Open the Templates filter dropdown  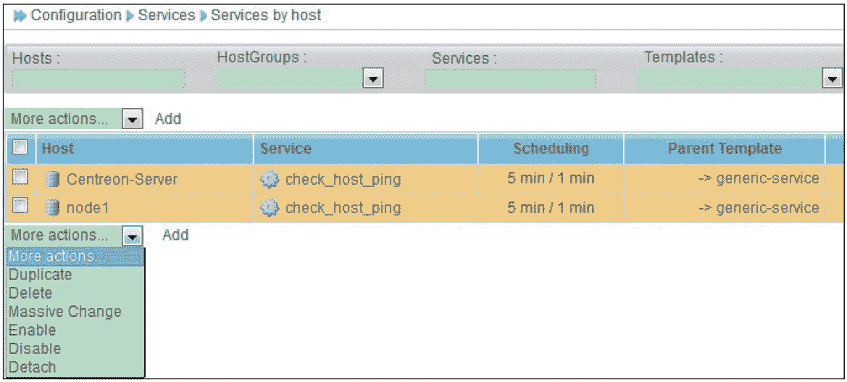coord(833,78)
